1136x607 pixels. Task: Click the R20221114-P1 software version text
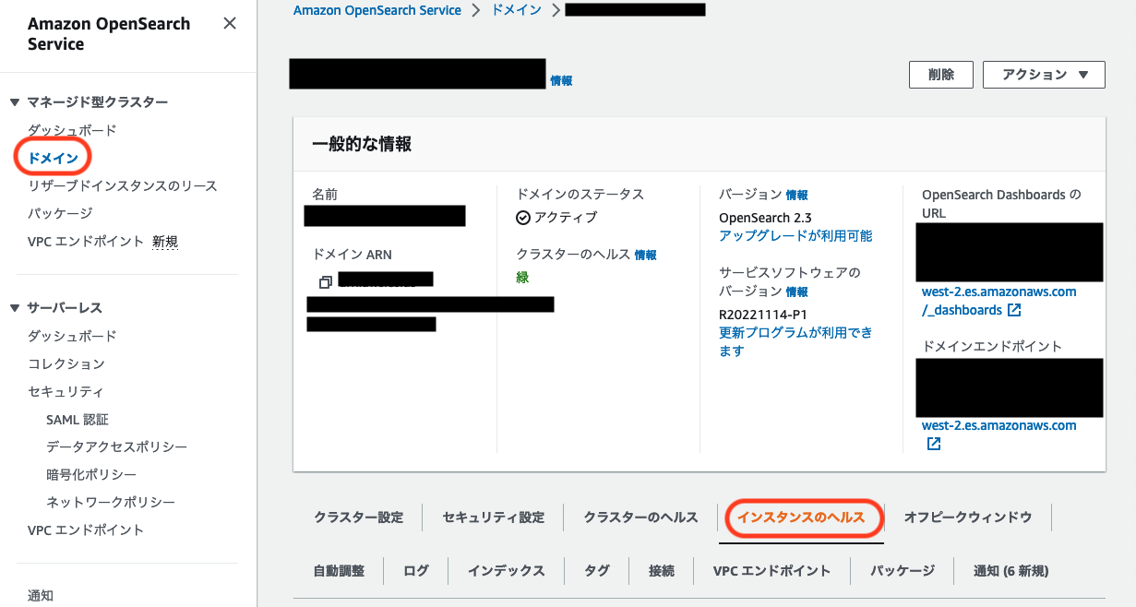coord(762,314)
